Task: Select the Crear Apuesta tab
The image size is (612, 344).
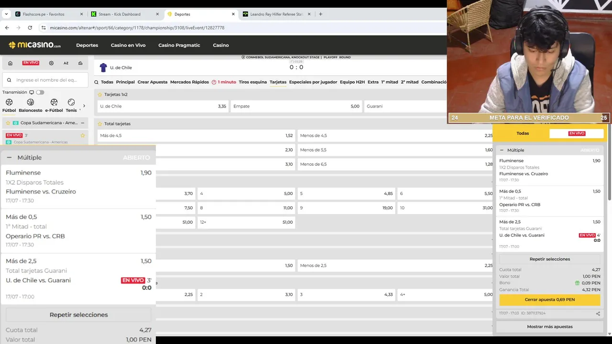Action: coord(153,82)
